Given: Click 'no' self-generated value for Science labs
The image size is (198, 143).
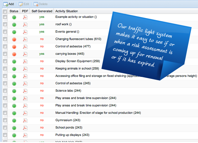Looking at the screenshot, I should (x=42, y=91).
